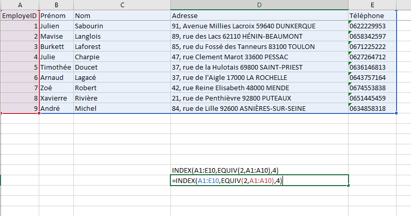This screenshot has height=216, width=411.
Task: Click the ASNIÈRES-SUR-SEINE address cell
Action: tap(259, 108)
